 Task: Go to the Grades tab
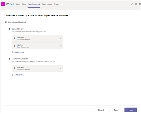point(56,4)
